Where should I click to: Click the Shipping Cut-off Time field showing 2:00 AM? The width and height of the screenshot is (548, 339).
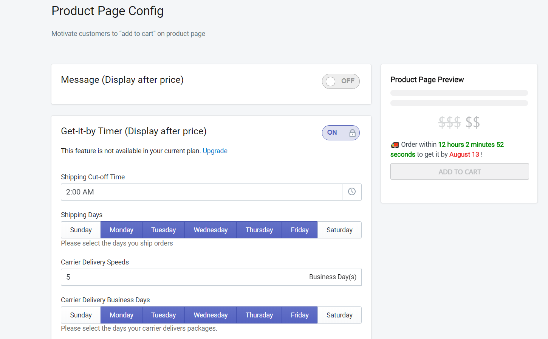(x=201, y=192)
